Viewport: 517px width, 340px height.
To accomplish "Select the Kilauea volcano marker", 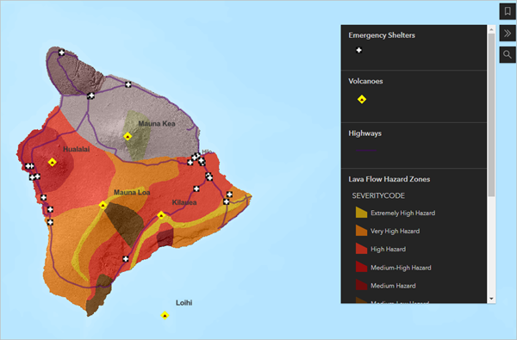I will click(x=161, y=215).
